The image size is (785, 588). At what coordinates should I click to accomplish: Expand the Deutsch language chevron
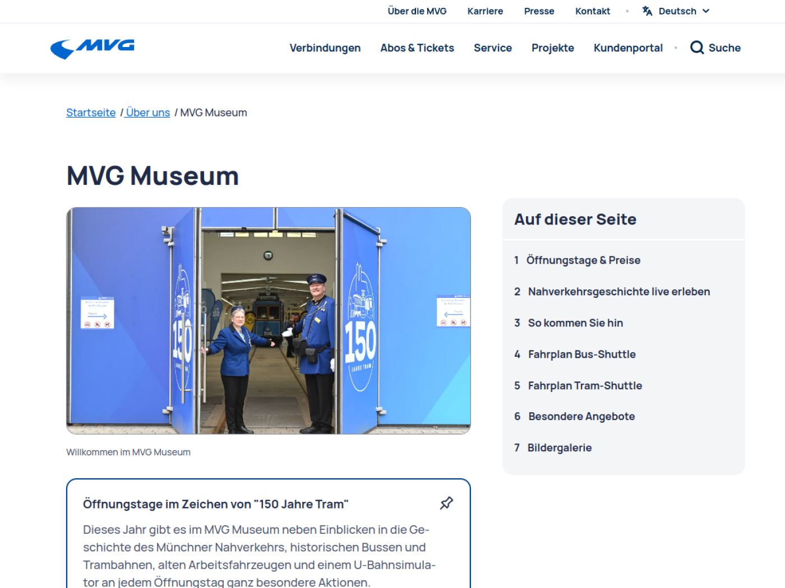pos(706,11)
